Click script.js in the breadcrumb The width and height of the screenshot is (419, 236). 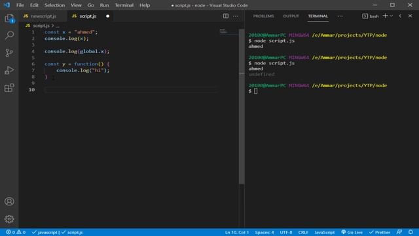41,26
